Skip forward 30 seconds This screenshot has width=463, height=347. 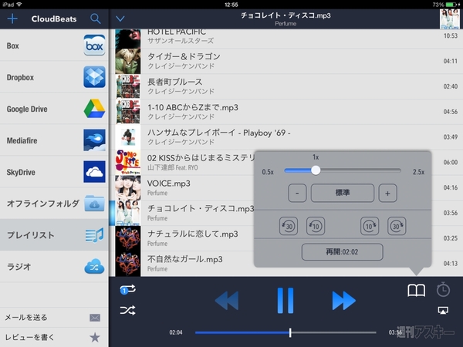pos(397,226)
